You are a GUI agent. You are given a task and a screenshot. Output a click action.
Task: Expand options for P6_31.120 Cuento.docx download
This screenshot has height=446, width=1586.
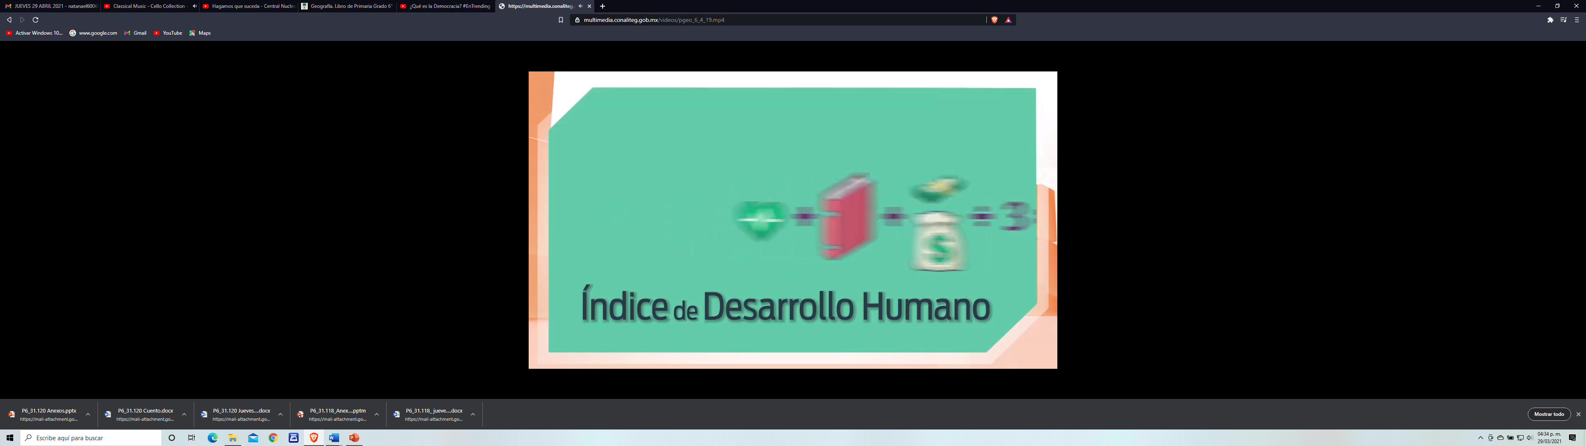[184, 415]
